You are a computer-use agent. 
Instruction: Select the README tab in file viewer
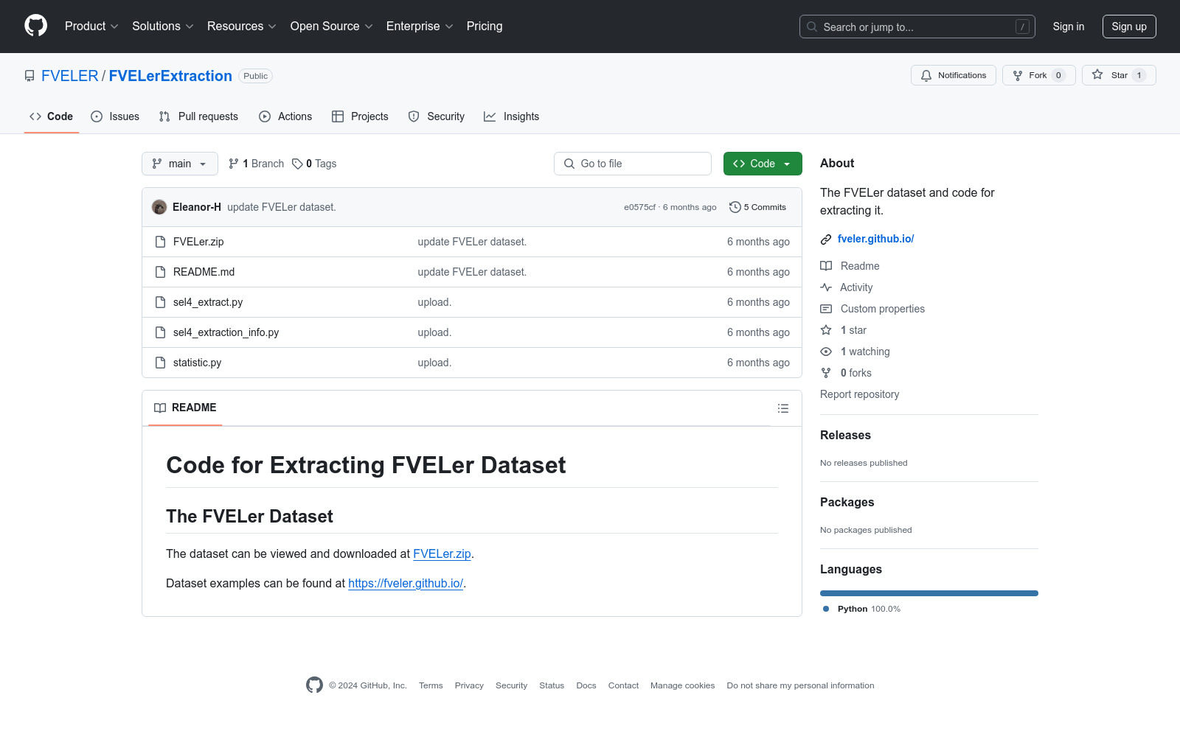tap(185, 408)
